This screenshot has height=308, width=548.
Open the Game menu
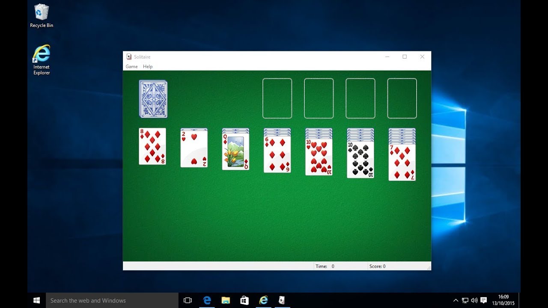pos(131,67)
